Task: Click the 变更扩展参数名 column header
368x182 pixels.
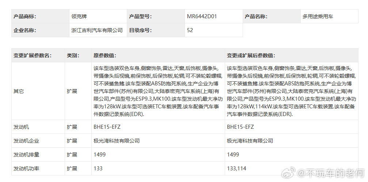Action: (38, 55)
